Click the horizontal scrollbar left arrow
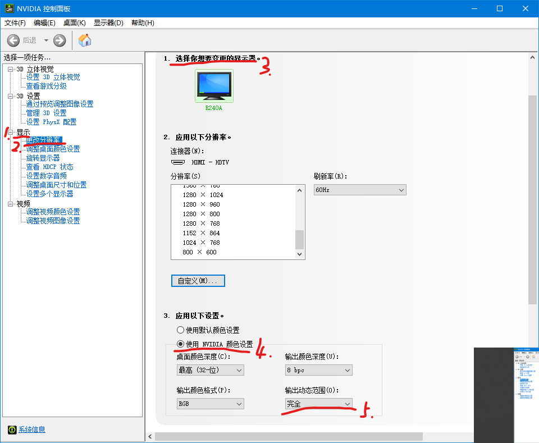The image size is (539, 443). tap(150, 436)
